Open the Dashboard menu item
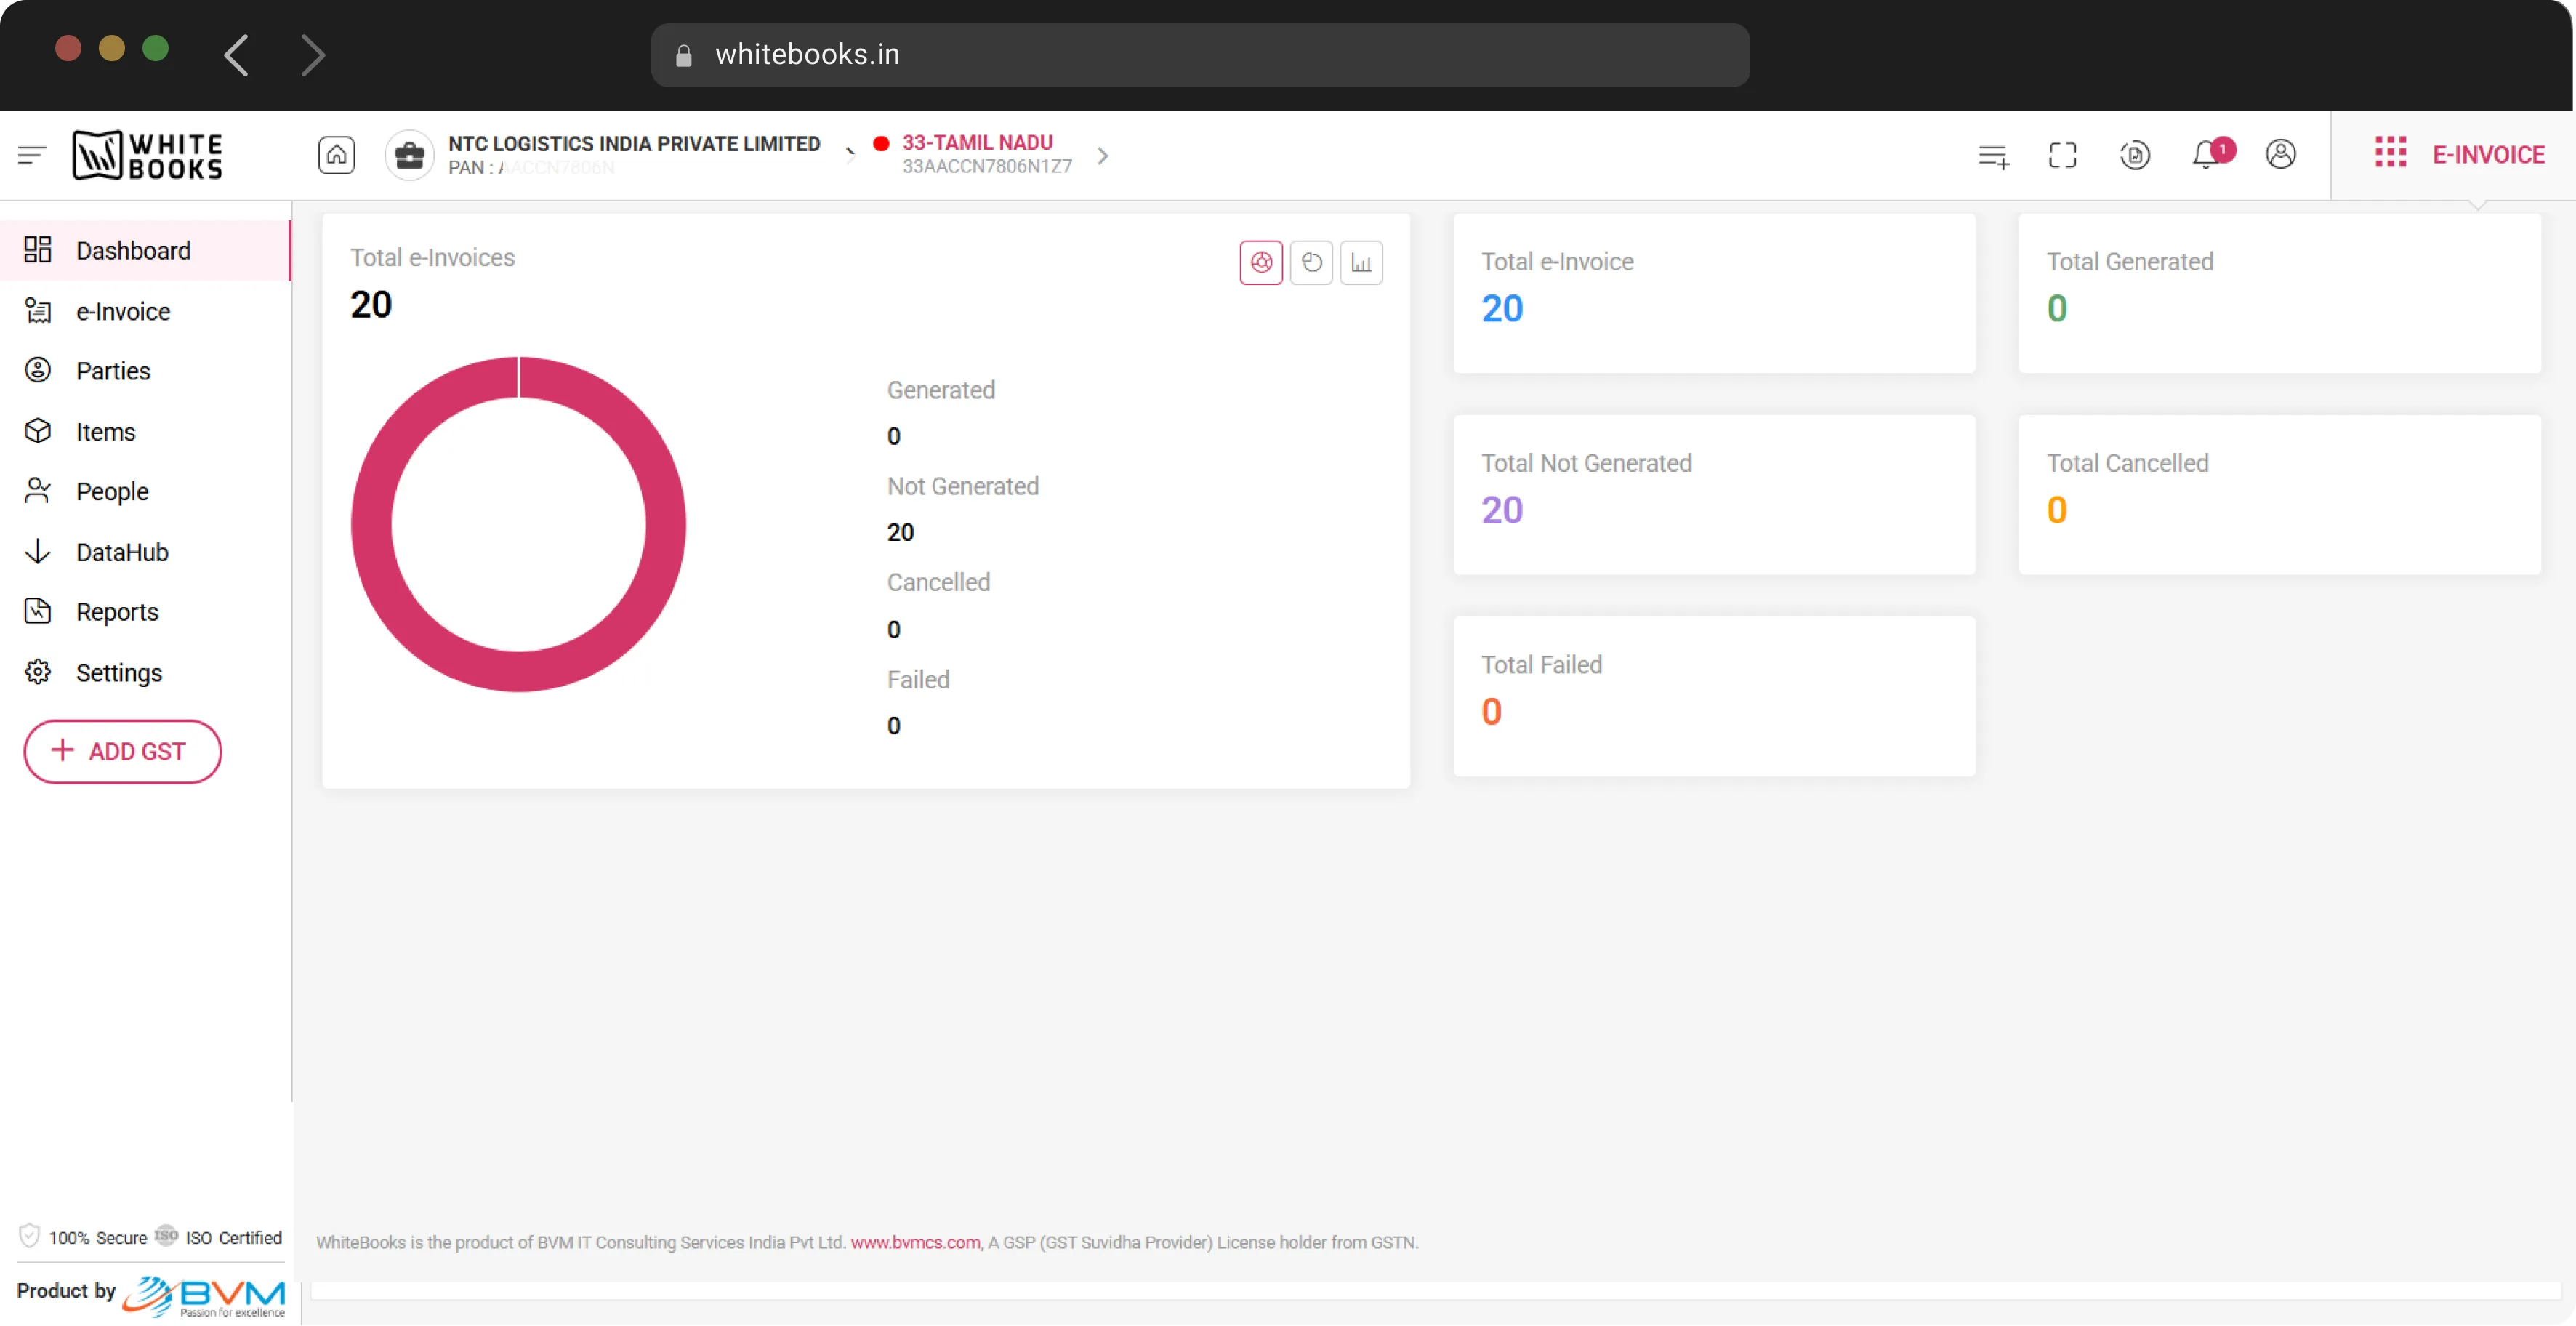 (145, 251)
